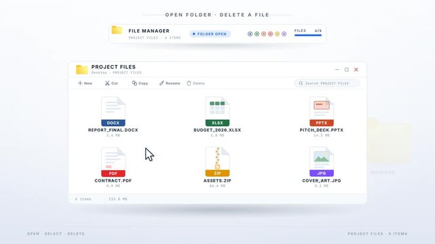This screenshot has height=244, width=435.
Task: Click the green second file indicator dot
Action: 257,34
